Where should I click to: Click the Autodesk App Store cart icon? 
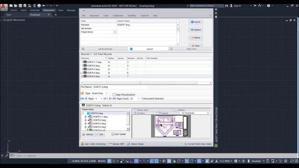click(x=255, y=6)
